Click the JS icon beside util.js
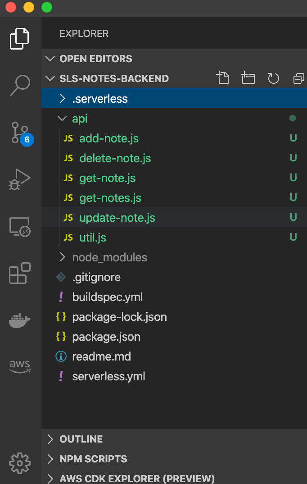Viewport: 307px width, 484px height. click(68, 237)
